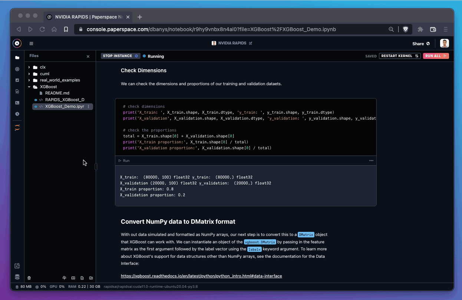Click the NVIDIA RAPIDS notebook title
The width and height of the screenshot is (462, 300).
(x=232, y=43)
